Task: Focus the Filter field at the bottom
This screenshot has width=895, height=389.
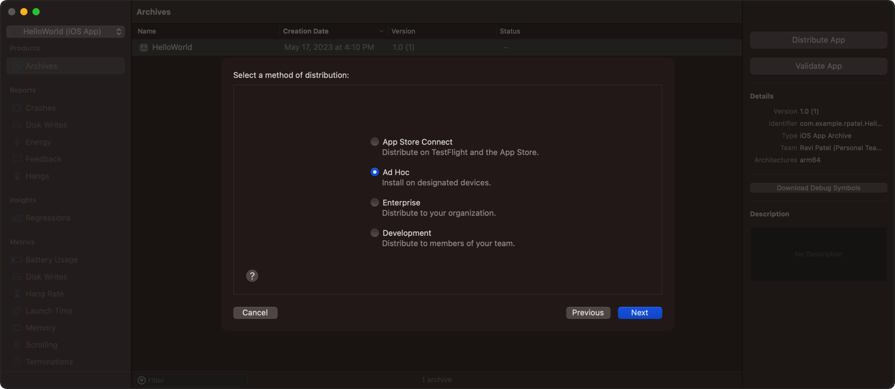Action: (x=192, y=380)
